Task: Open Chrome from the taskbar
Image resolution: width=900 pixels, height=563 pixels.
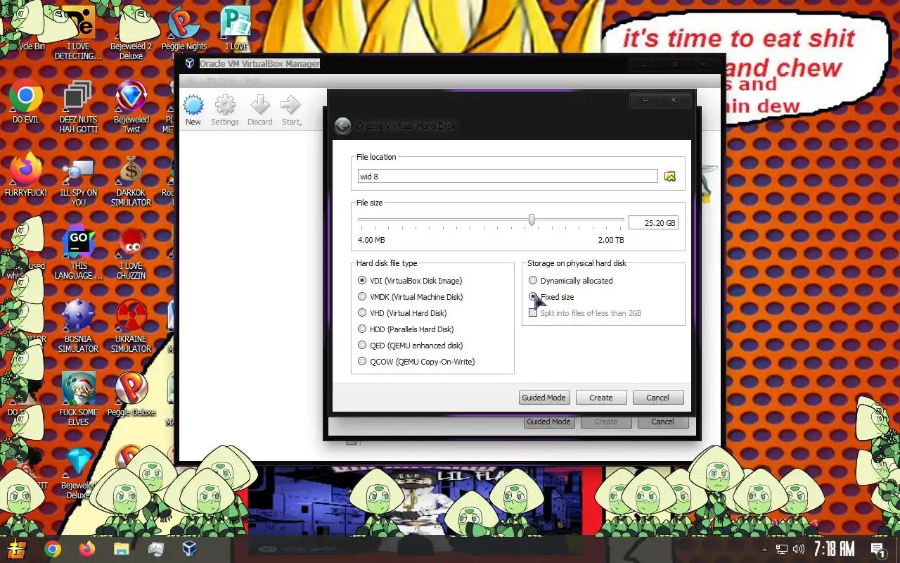Action: point(53,549)
